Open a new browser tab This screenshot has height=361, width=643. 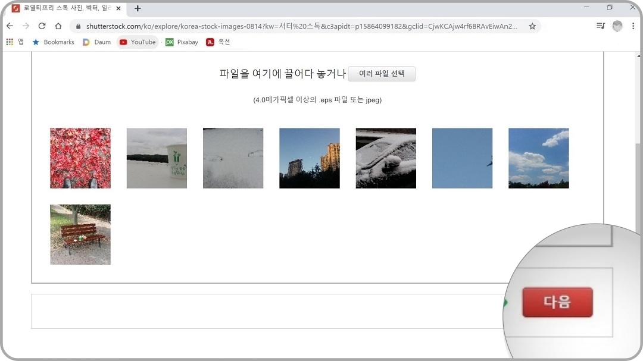138,9
